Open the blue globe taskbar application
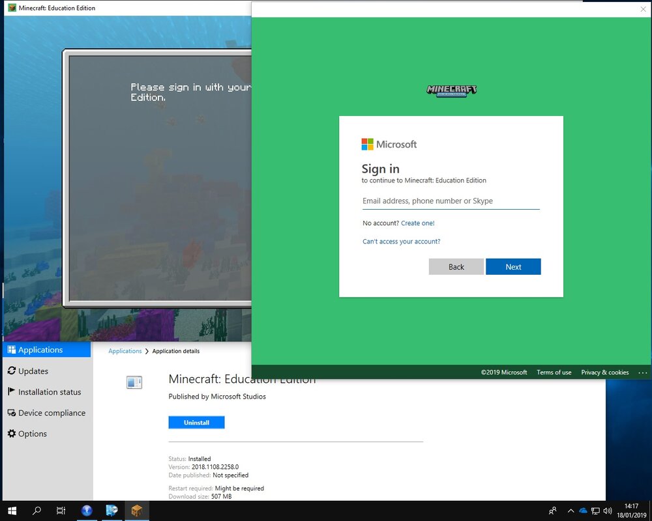 tap(87, 511)
